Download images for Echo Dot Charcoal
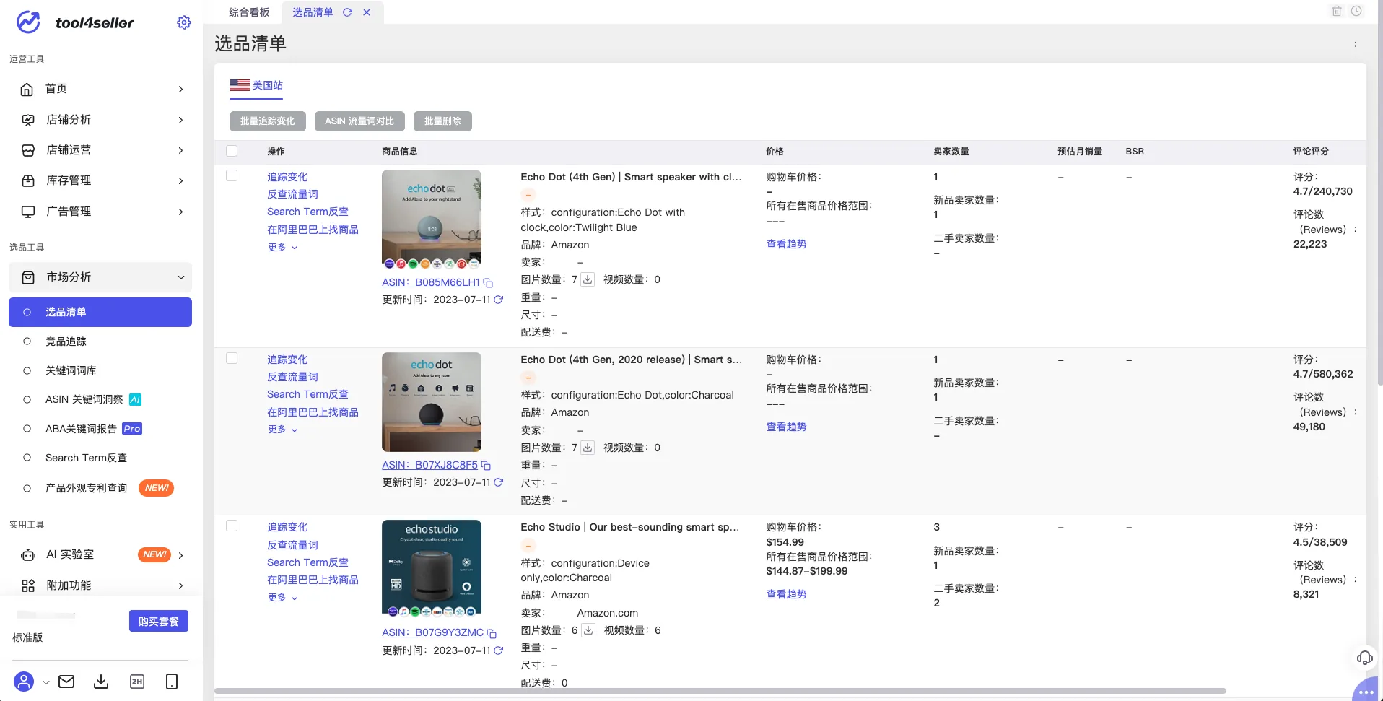The width and height of the screenshot is (1383, 701). click(x=588, y=448)
